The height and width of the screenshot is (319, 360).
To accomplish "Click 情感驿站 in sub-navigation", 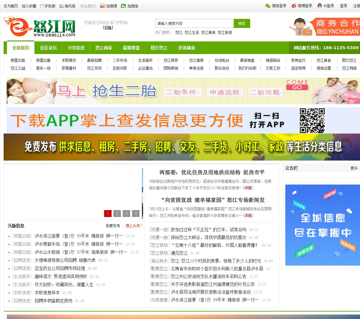I will point(273,60).
